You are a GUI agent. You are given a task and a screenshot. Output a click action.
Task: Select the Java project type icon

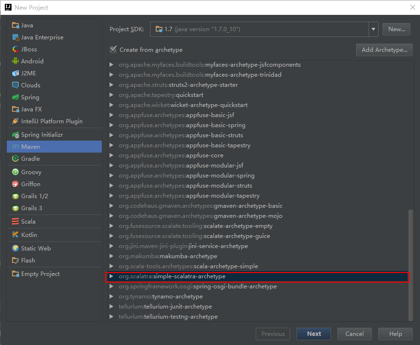[x=15, y=25]
